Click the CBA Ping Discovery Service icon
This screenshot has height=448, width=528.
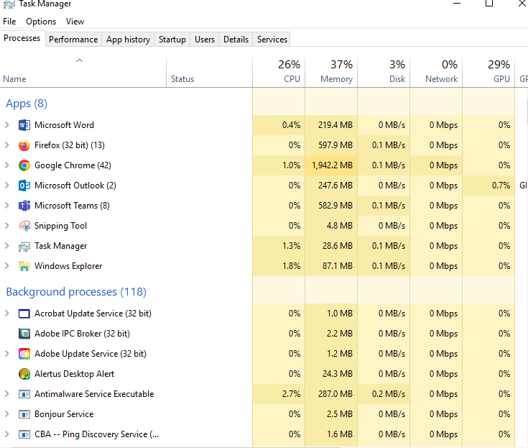pyautogui.click(x=24, y=434)
